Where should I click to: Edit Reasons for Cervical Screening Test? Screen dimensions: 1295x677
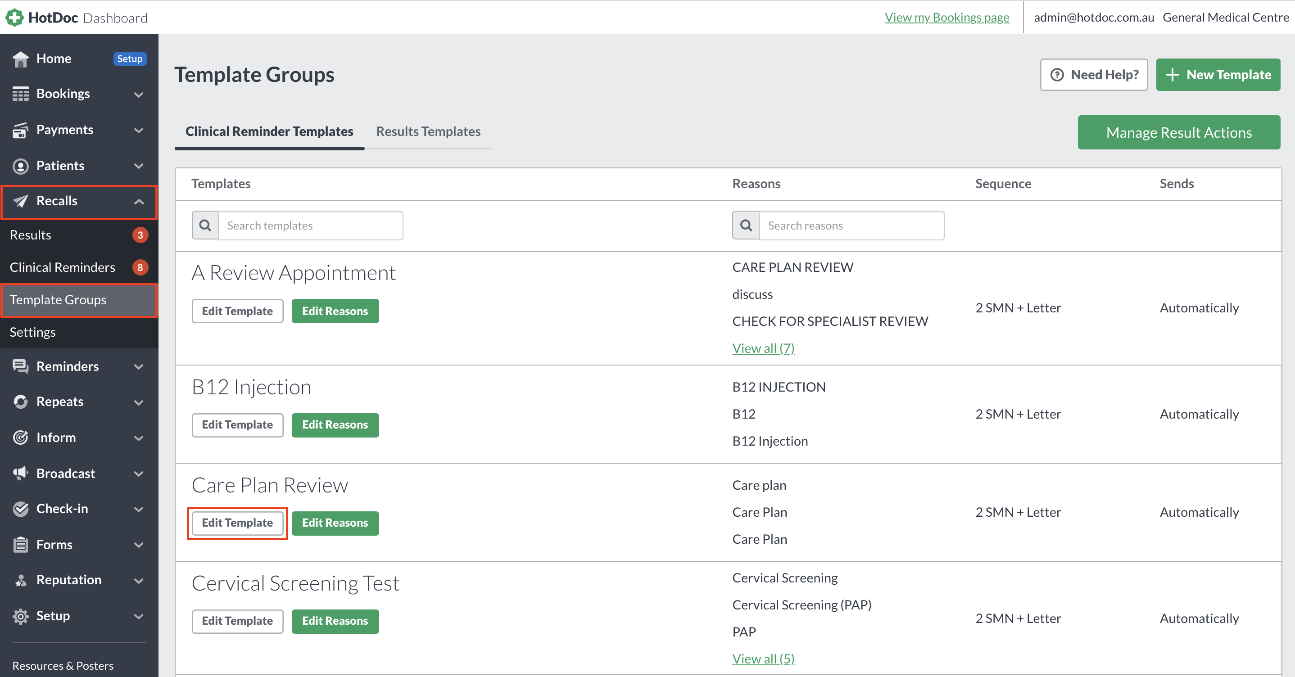point(335,621)
